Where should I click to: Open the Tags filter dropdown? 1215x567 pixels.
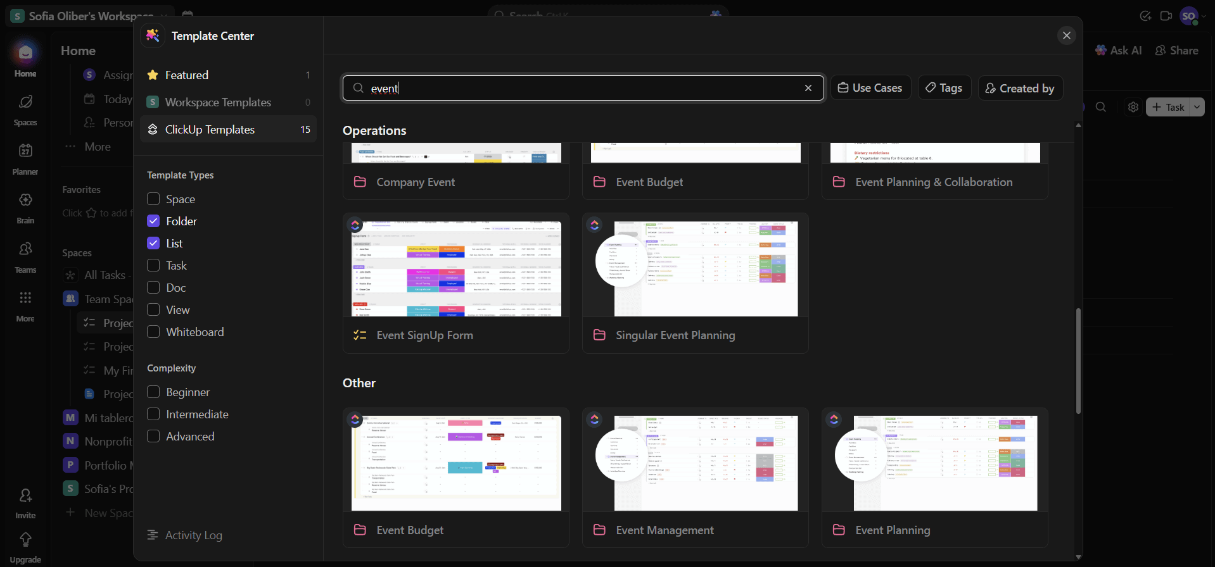click(x=944, y=88)
